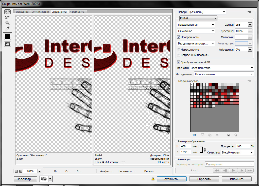Toggle the Прозрачность checkbox
This screenshot has width=259, height=186.
tap(179, 37)
